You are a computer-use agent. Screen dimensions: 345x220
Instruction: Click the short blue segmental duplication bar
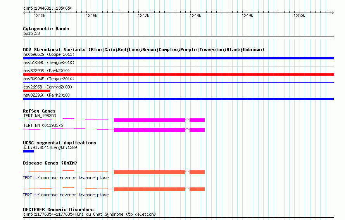click(28, 151)
